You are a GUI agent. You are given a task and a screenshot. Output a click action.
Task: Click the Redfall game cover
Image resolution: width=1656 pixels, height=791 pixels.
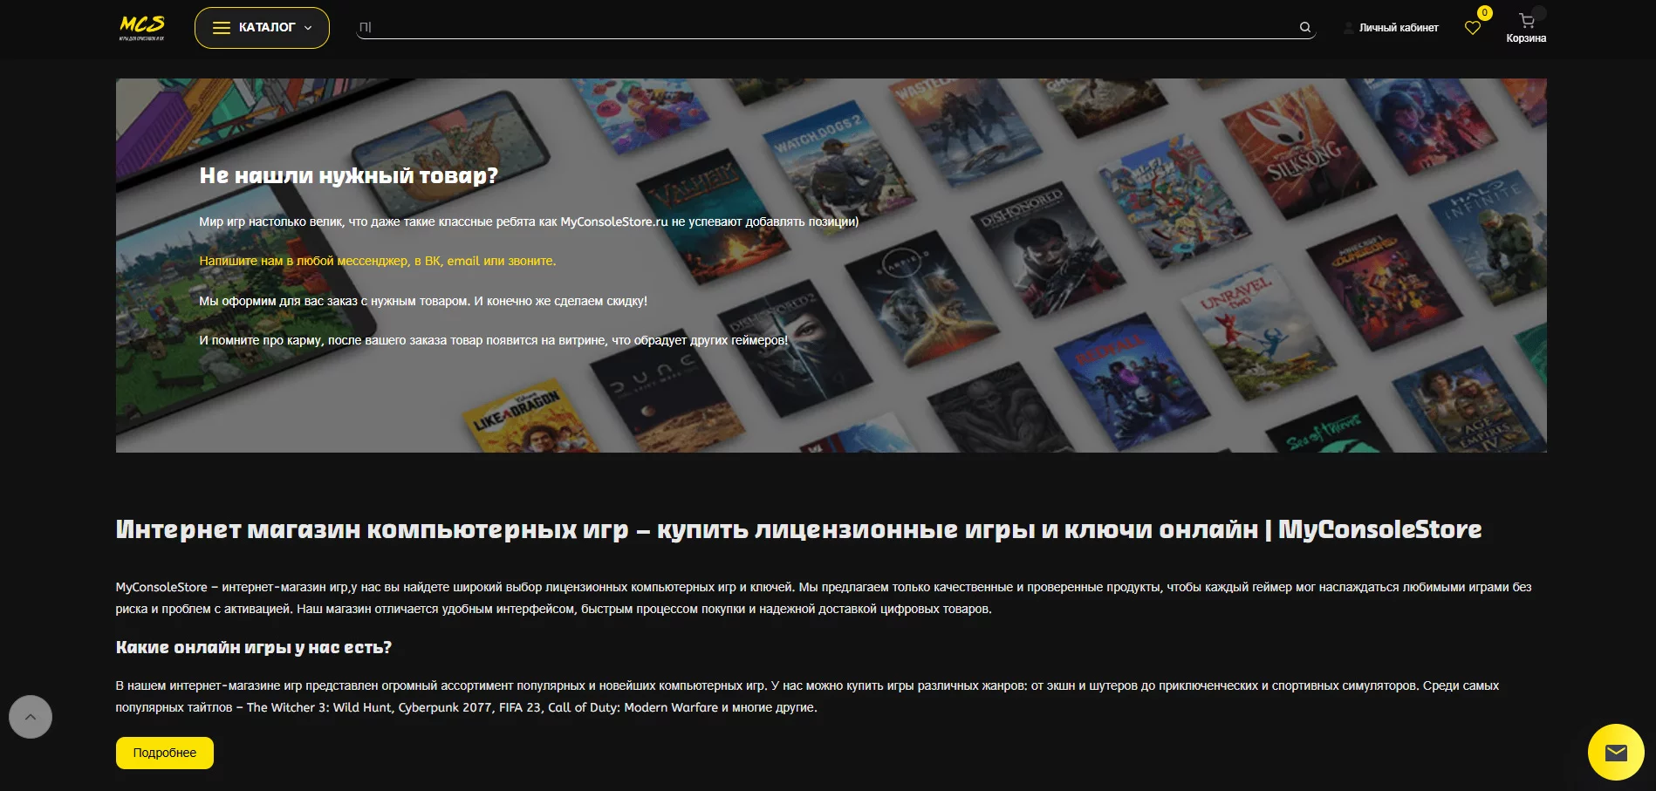[x=1133, y=381]
